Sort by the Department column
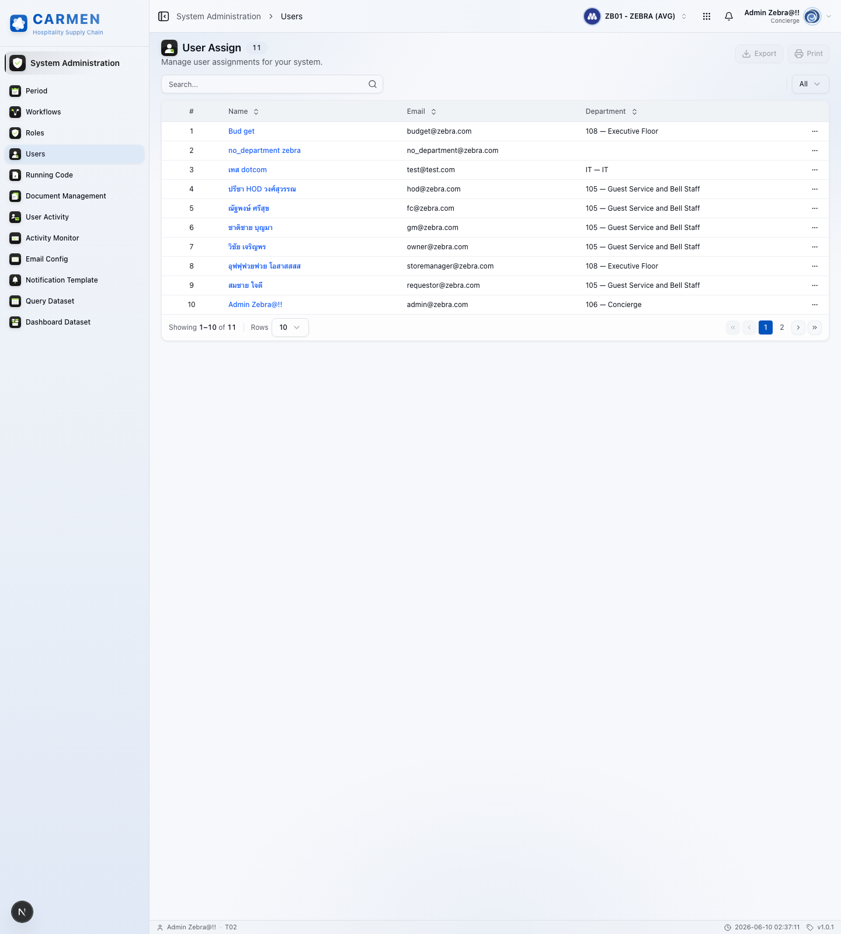 (611, 111)
